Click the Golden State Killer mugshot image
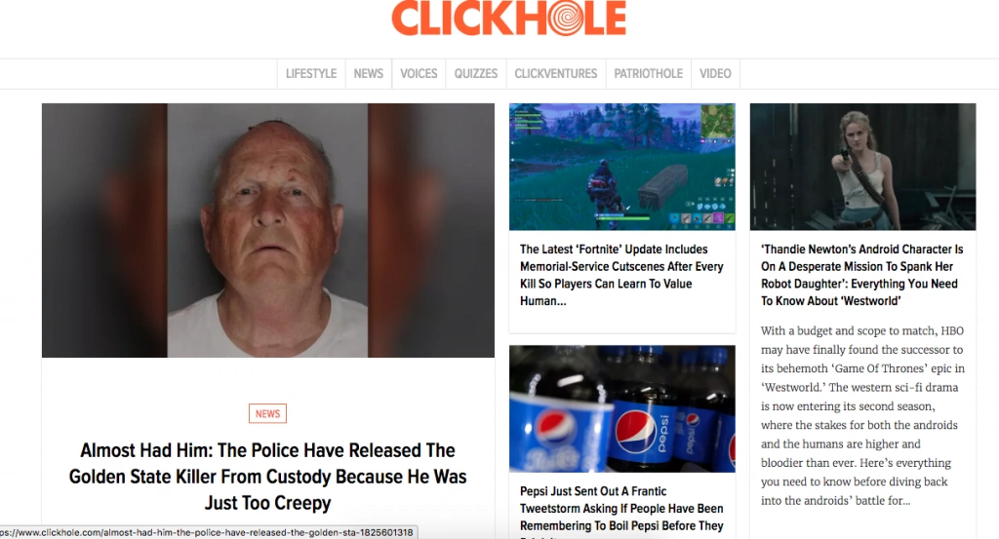Image resolution: width=999 pixels, height=539 pixels. (268, 230)
